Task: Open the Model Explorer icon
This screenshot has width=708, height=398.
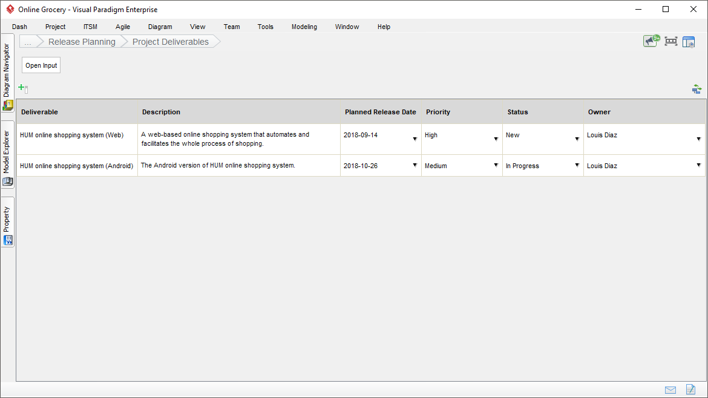Action: 8,182
